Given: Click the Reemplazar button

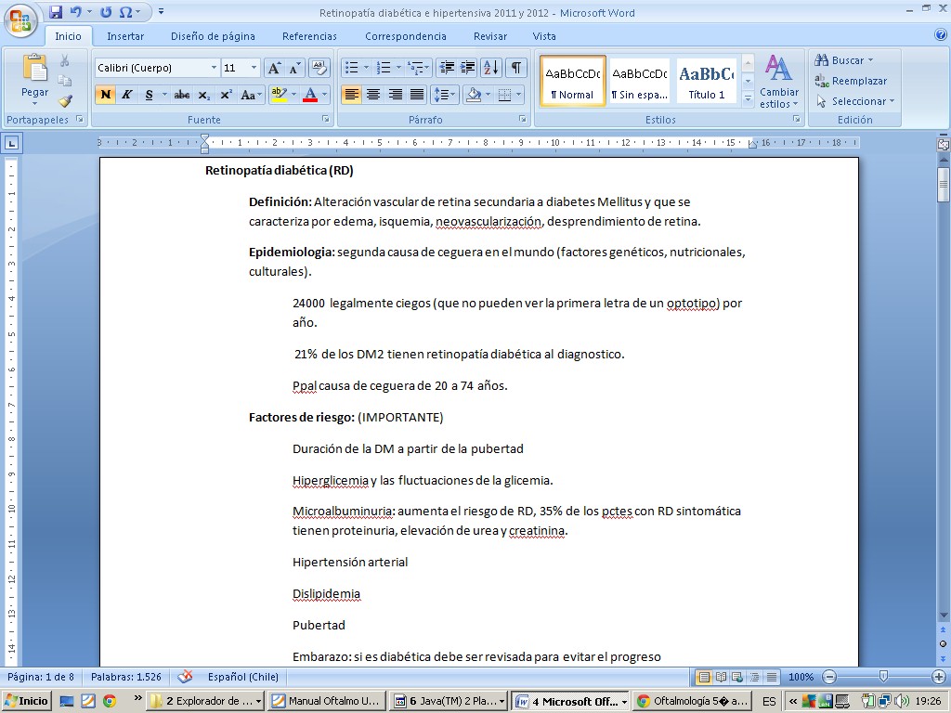Looking at the screenshot, I should 851,81.
